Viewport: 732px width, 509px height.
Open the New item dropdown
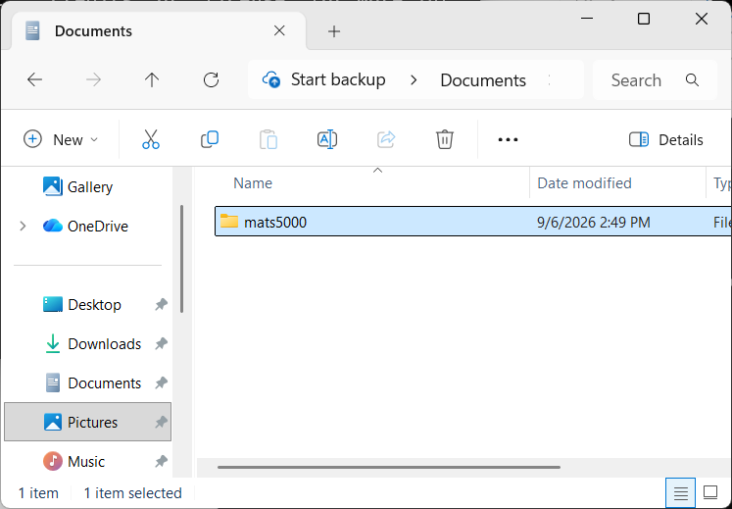(x=61, y=139)
